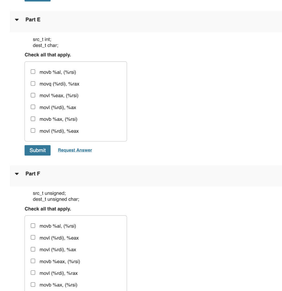Check the movb %al, (%rsi) option in Part E

click(33, 72)
